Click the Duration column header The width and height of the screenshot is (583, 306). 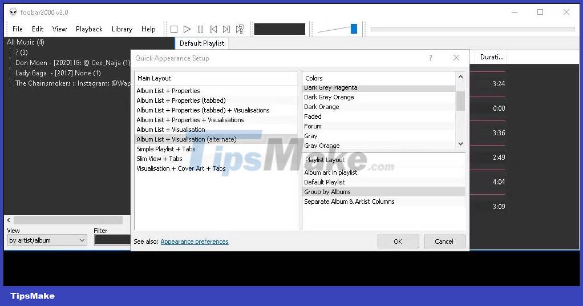point(491,57)
